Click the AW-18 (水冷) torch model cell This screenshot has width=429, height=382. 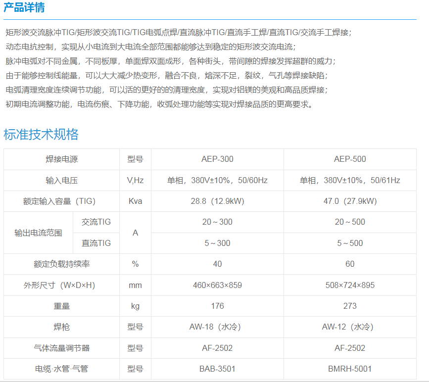(x=217, y=327)
